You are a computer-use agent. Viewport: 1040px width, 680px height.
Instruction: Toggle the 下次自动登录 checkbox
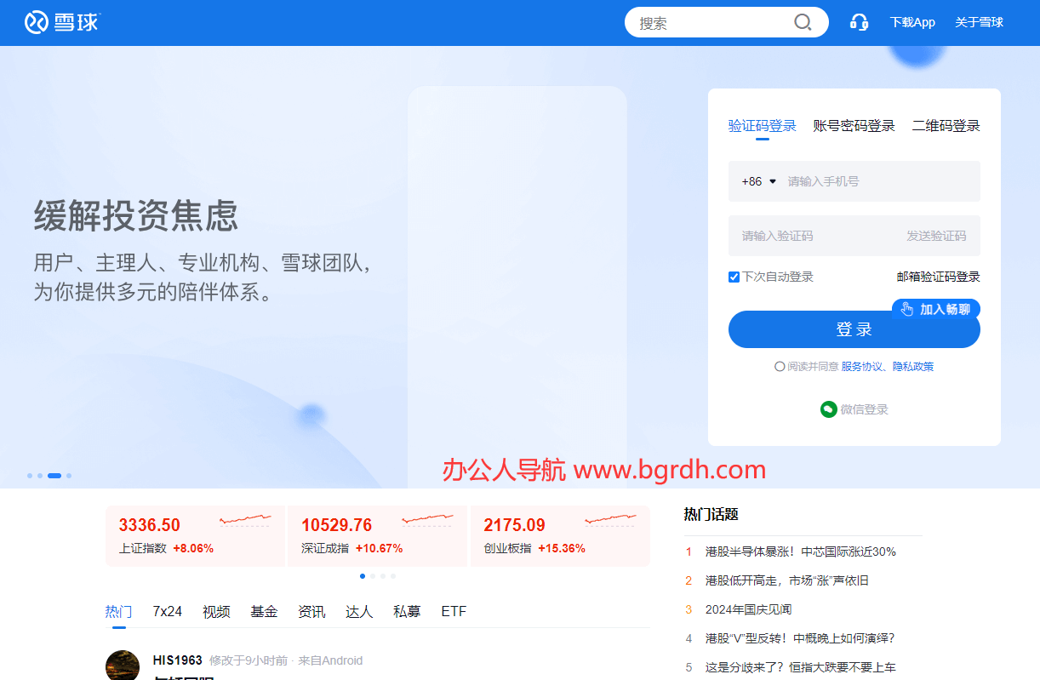coord(734,277)
